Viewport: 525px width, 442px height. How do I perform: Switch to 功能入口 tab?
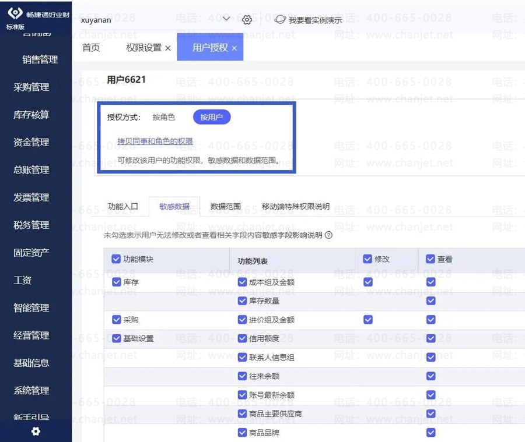123,206
